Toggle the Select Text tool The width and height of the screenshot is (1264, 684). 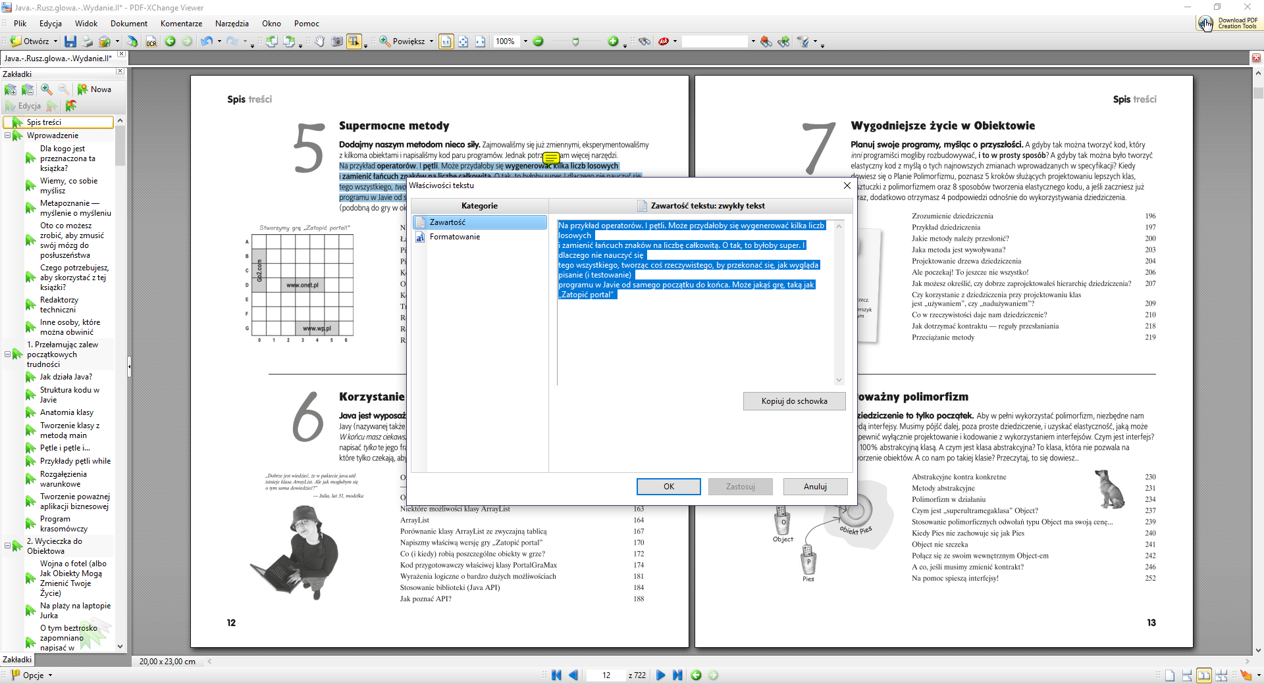354,41
